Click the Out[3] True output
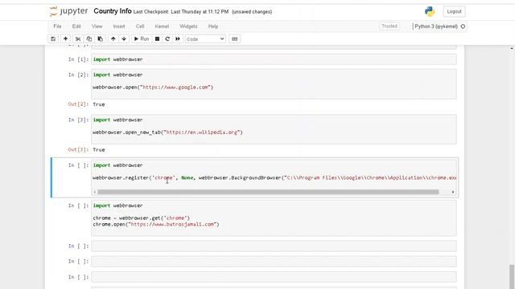Image resolution: width=515 pixels, height=289 pixels. coord(99,150)
